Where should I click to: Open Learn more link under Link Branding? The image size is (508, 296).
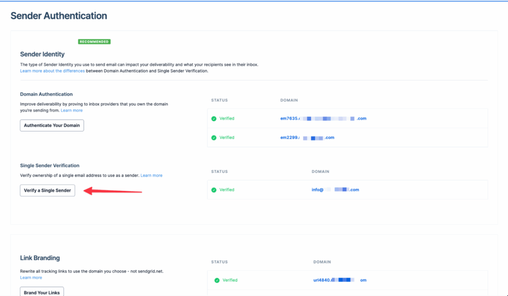point(31,278)
